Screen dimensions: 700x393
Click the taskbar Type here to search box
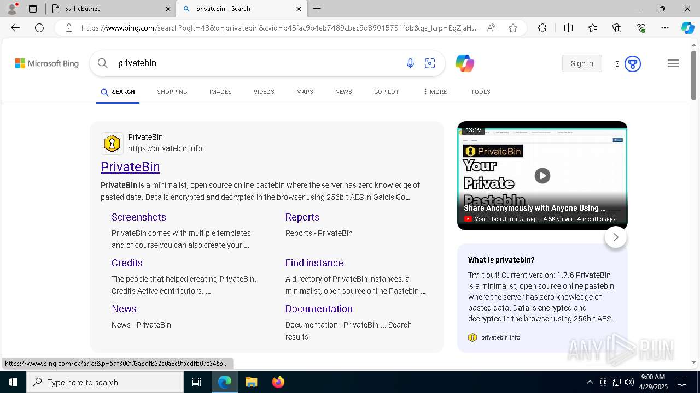pyautogui.click(x=105, y=382)
